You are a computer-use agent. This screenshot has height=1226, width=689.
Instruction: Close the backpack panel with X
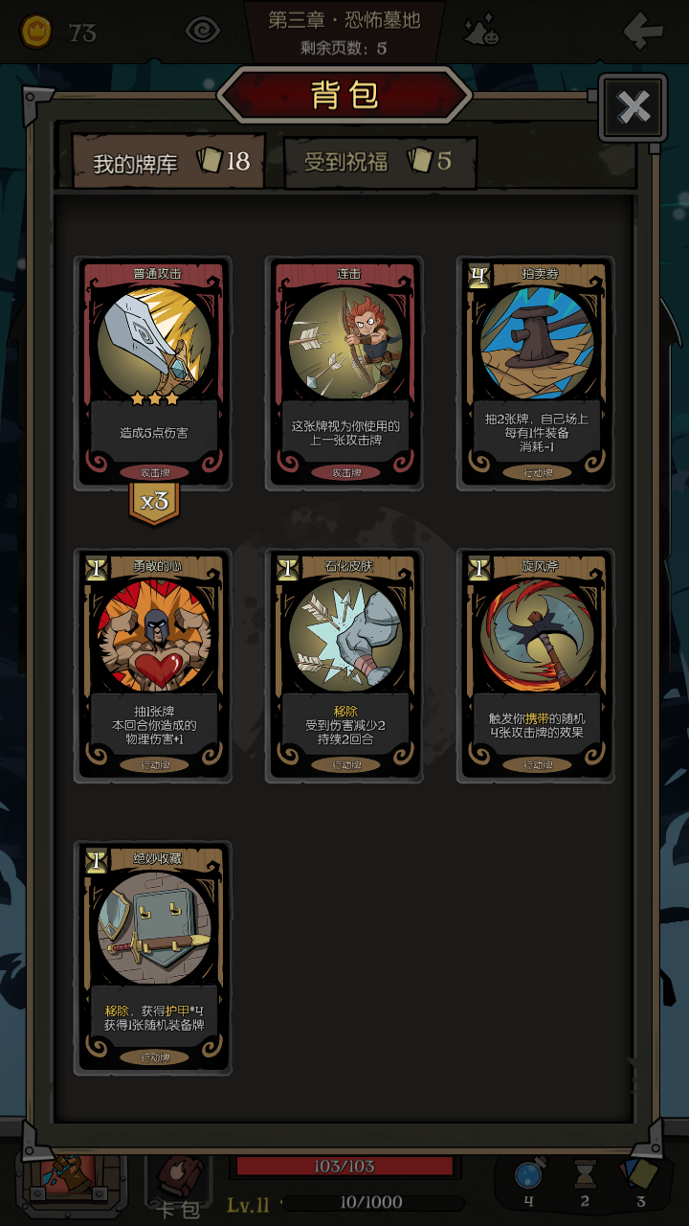pos(633,107)
